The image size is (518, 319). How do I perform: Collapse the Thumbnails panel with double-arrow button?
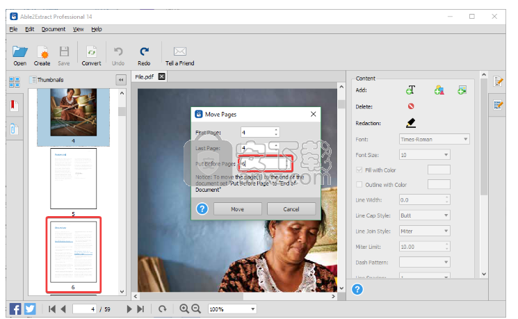coord(121,80)
